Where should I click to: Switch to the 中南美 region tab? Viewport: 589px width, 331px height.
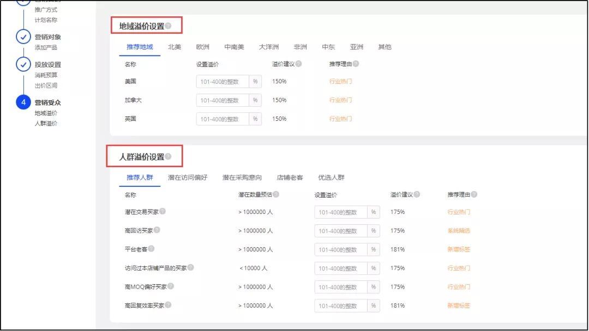[234, 47]
